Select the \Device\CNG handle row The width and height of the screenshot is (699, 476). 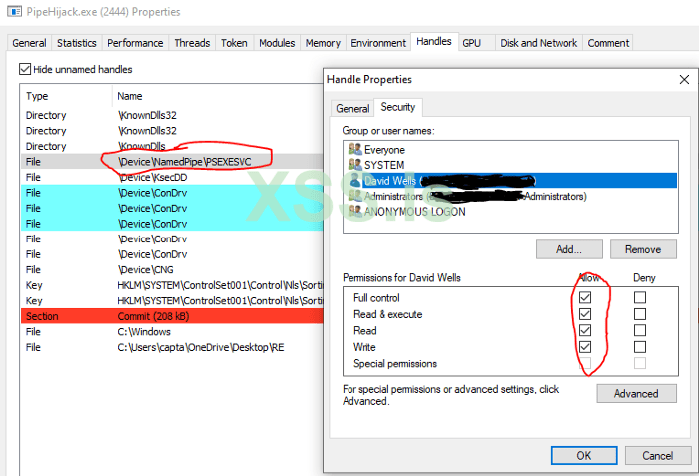click(172, 270)
